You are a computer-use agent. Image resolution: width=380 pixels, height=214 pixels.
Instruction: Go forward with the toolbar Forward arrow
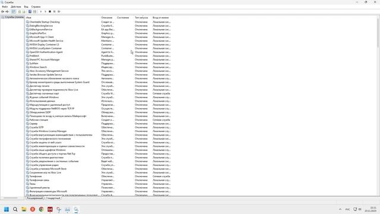[7, 12]
